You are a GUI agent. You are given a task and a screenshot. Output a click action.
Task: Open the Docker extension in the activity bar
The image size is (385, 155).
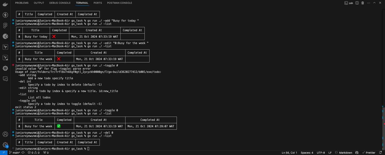point(5,5)
